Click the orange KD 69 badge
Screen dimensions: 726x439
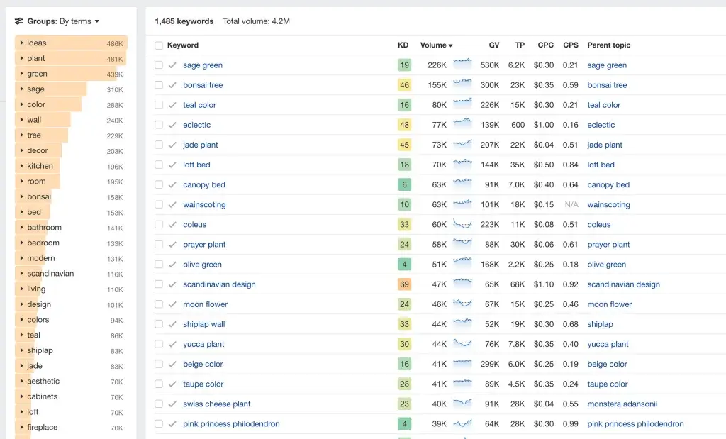pos(404,284)
